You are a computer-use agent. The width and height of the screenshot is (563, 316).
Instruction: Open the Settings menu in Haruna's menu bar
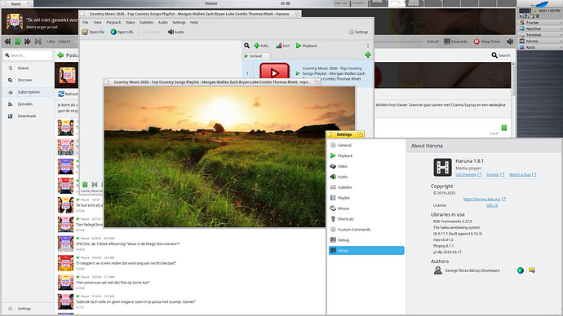tap(179, 22)
